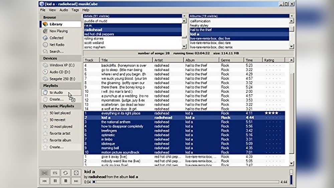This screenshot has width=334, height=188.
Task: Select artist 'scott weiland'
Action: tap(133, 43)
